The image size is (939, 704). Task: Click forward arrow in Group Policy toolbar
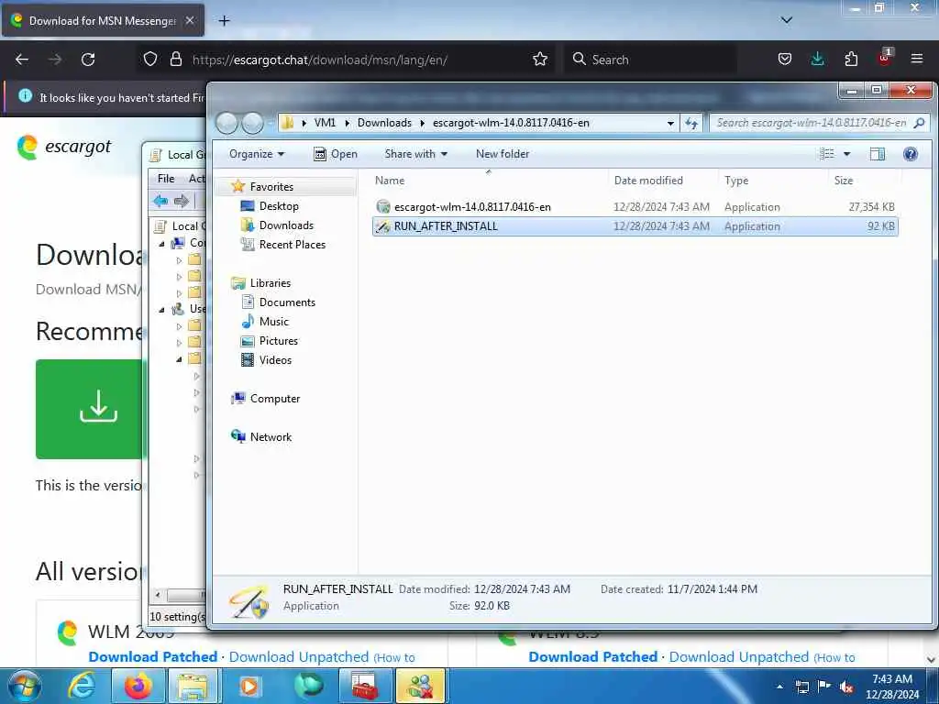pos(182,201)
